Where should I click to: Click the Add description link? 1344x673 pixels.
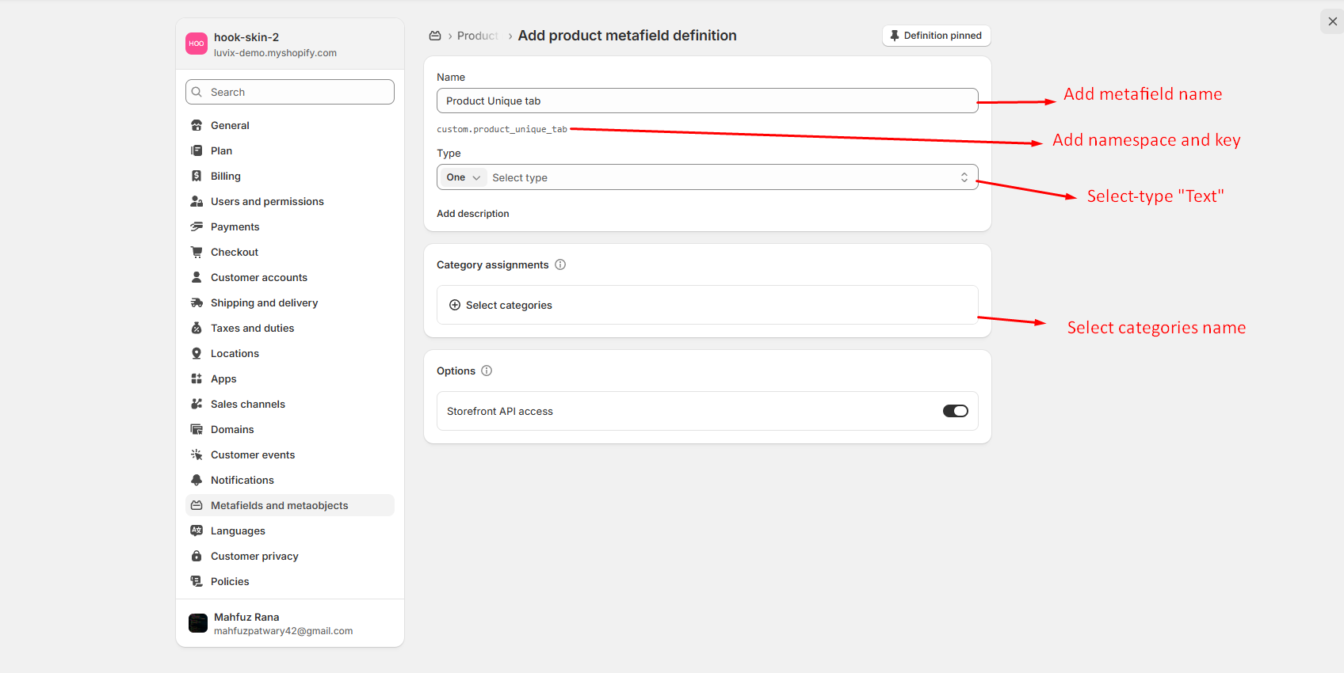click(473, 214)
